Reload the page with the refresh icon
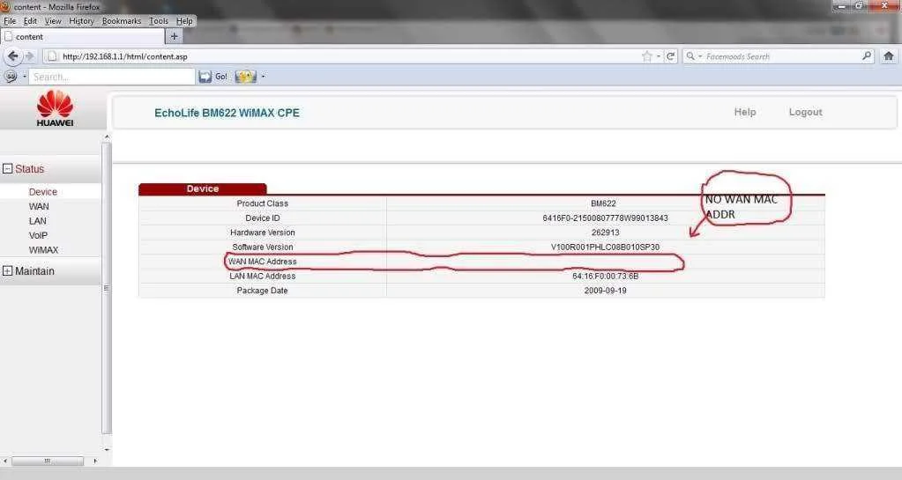 [670, 56]
